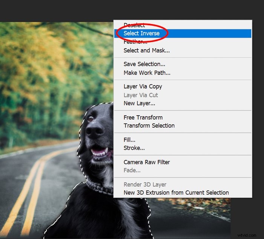Open the Fill... dialog entry
The image size is (264, 239).
click(183, 140)
